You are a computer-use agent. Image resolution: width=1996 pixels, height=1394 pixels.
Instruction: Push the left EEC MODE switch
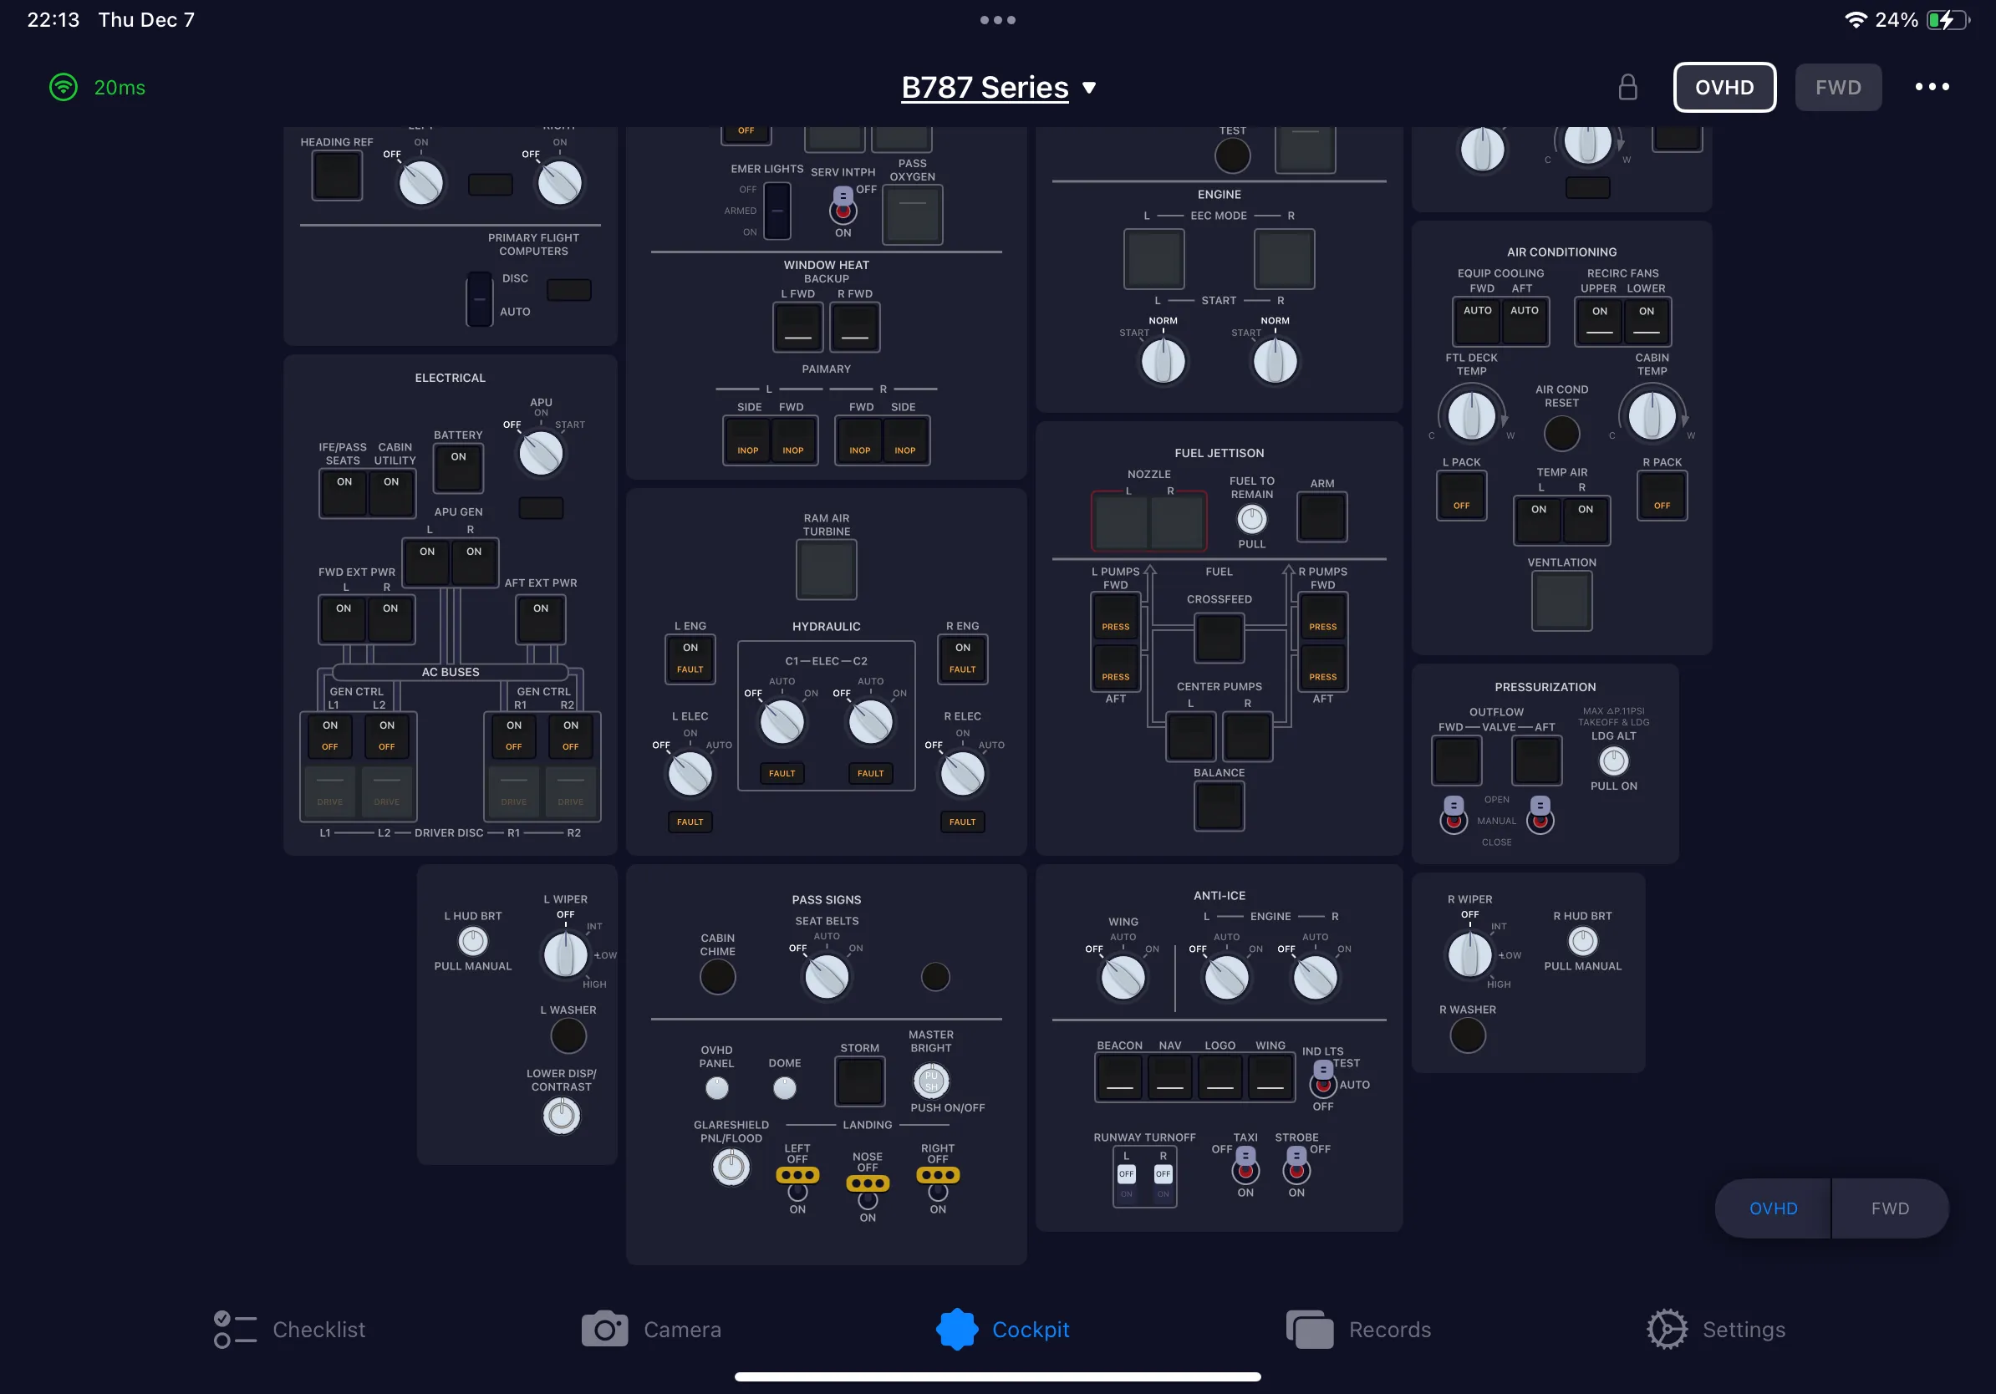click(x=1153, y=259)
